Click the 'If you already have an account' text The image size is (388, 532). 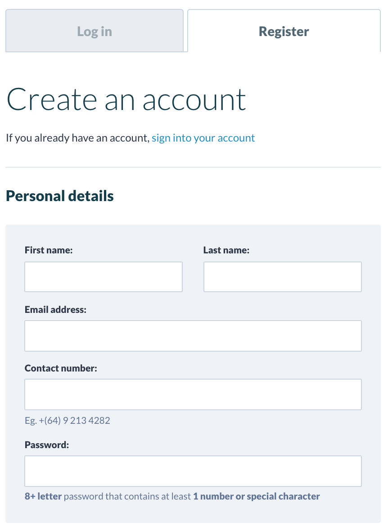[77, 138]
